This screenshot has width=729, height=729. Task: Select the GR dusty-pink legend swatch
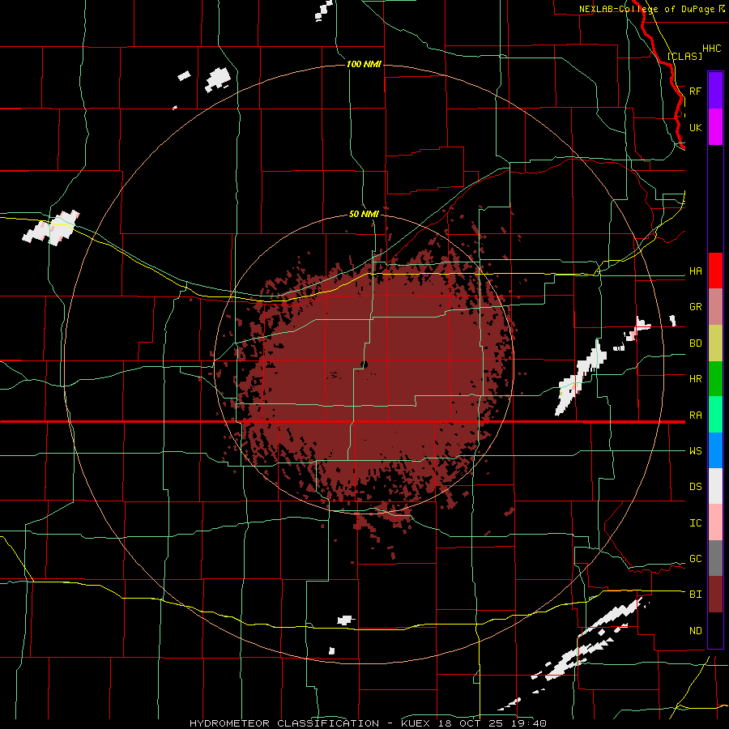pos(715,307)
